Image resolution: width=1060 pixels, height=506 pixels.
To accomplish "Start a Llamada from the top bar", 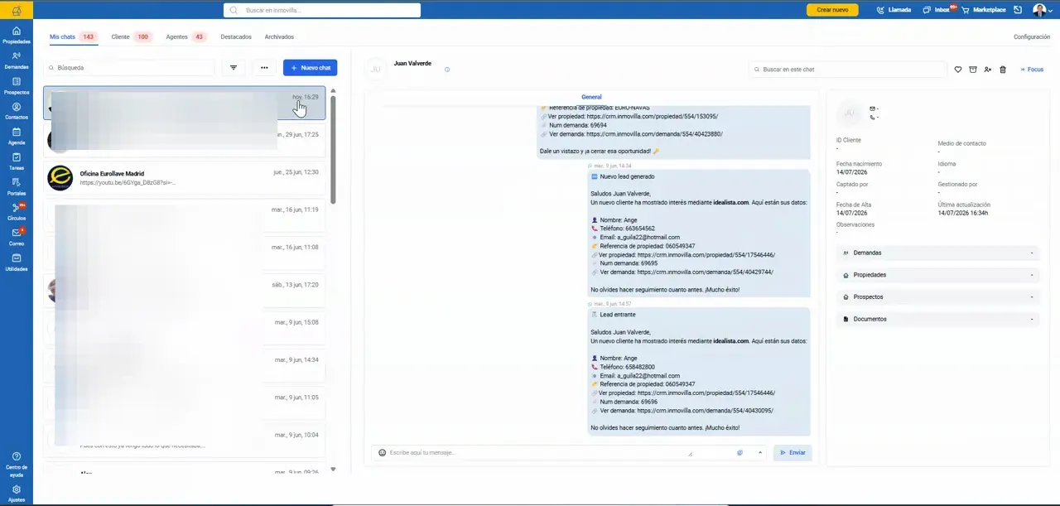I will tap(893, 10).
